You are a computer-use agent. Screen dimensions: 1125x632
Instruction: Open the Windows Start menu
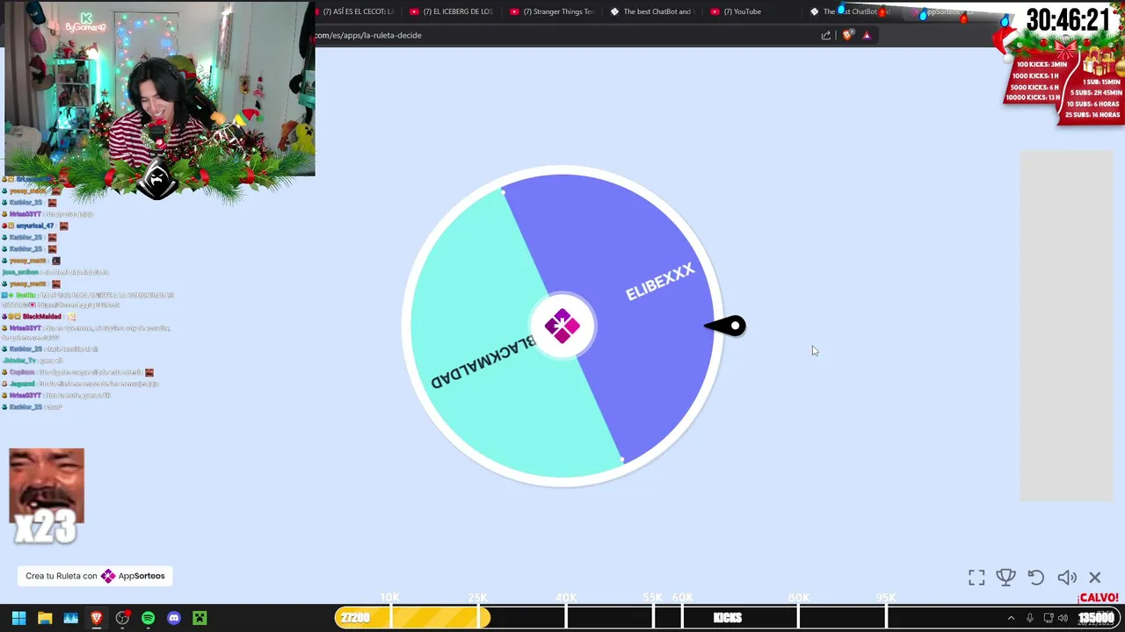[x=18, y=618]
